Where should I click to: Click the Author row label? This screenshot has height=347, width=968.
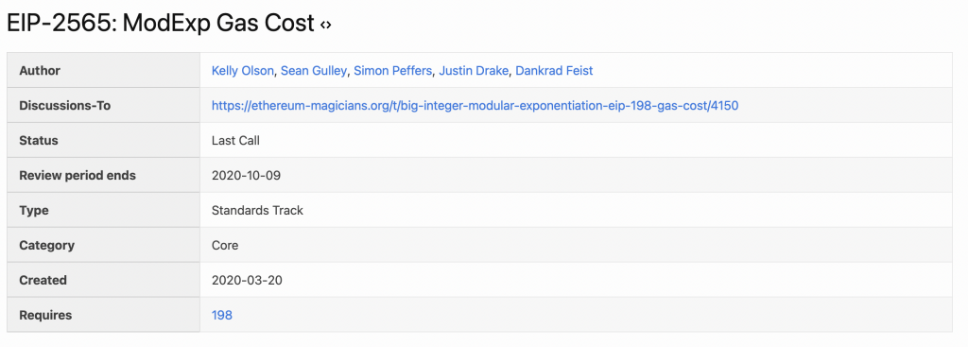click(x=40, y=71)
